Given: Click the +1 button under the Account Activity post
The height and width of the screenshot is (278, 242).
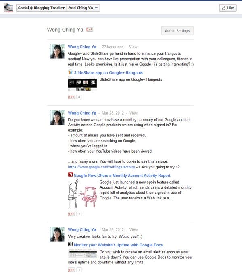Looking at the screenshot, I should [71, 214].
